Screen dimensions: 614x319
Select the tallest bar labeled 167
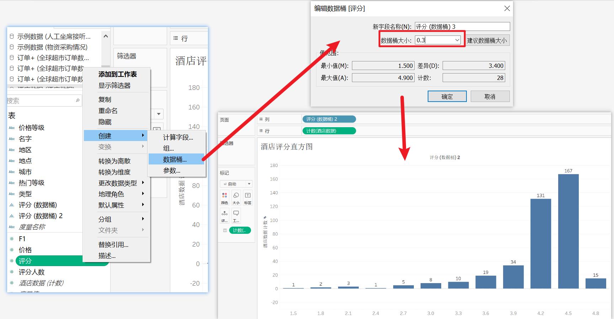tap(568, 231)
